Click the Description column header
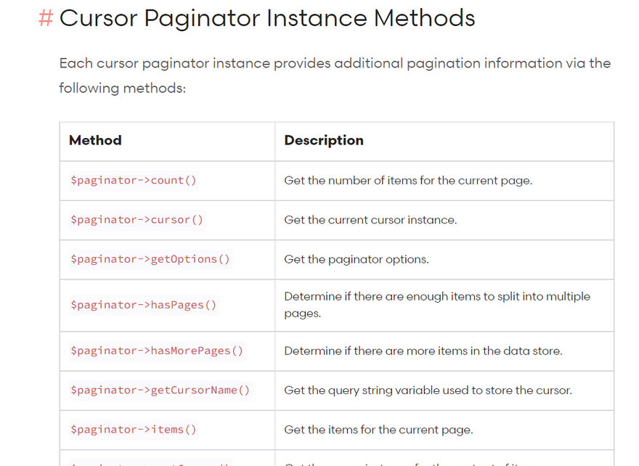This screenshot has height=466, width=639. tap(324, 141)
